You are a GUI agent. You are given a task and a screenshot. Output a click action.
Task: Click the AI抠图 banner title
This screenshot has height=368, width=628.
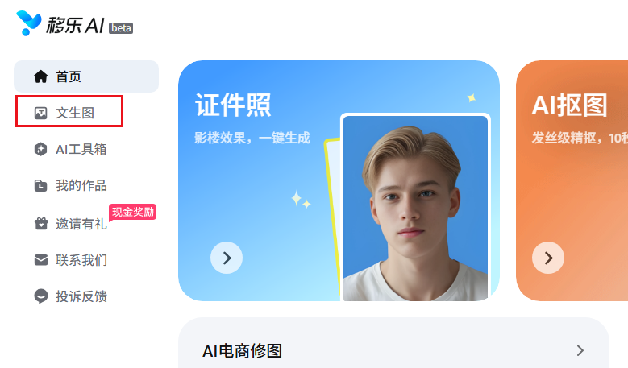click(569, 105)
